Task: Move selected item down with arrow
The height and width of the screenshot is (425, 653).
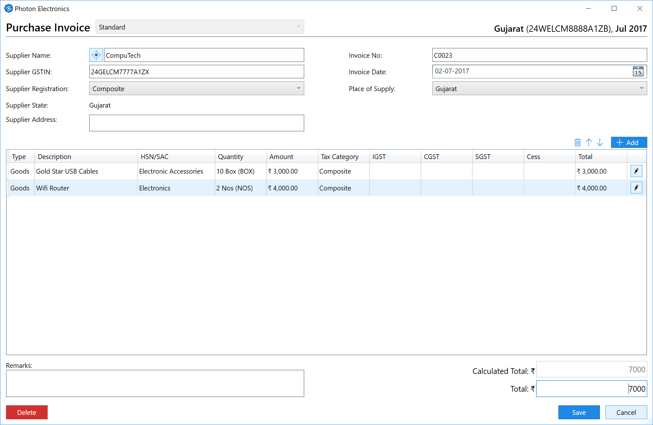Action: (x=600, y=143)
